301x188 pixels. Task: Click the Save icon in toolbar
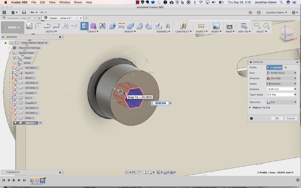tap(24, 13)
